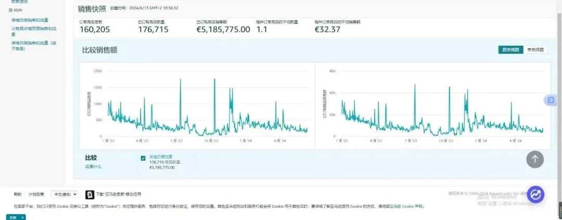
Task: Click the language dropdown chevron arrow
Action: click(x=74, y=194)
